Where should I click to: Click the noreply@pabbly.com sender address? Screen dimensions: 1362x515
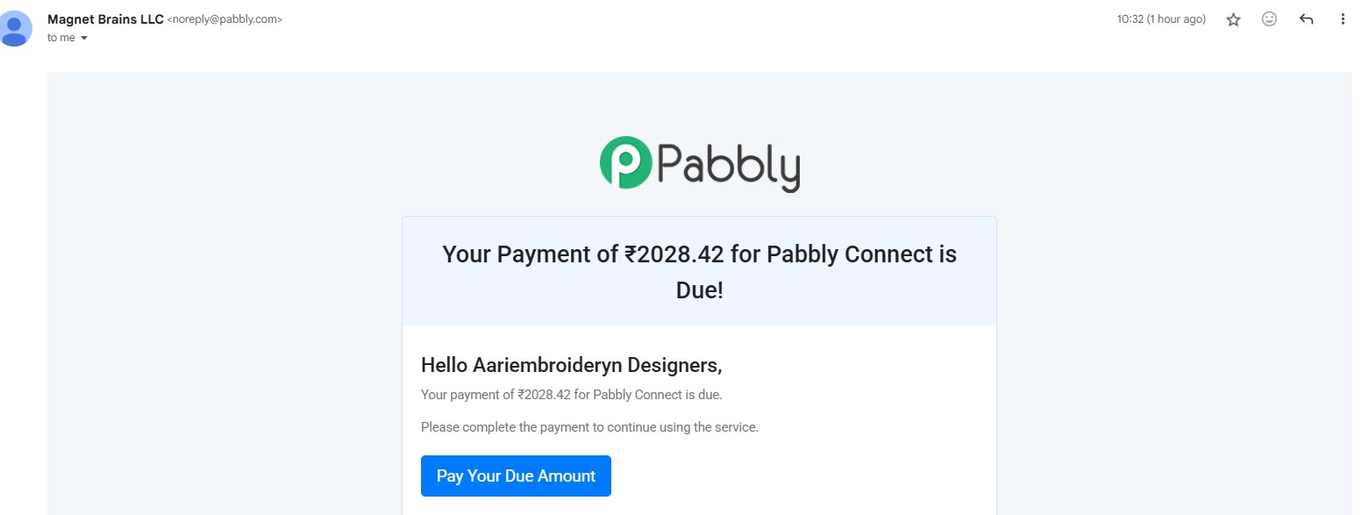[x=225, y=19]
